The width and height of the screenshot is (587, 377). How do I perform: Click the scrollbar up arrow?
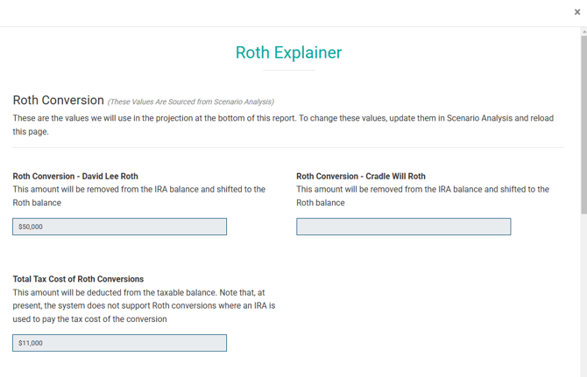(583, 31)
